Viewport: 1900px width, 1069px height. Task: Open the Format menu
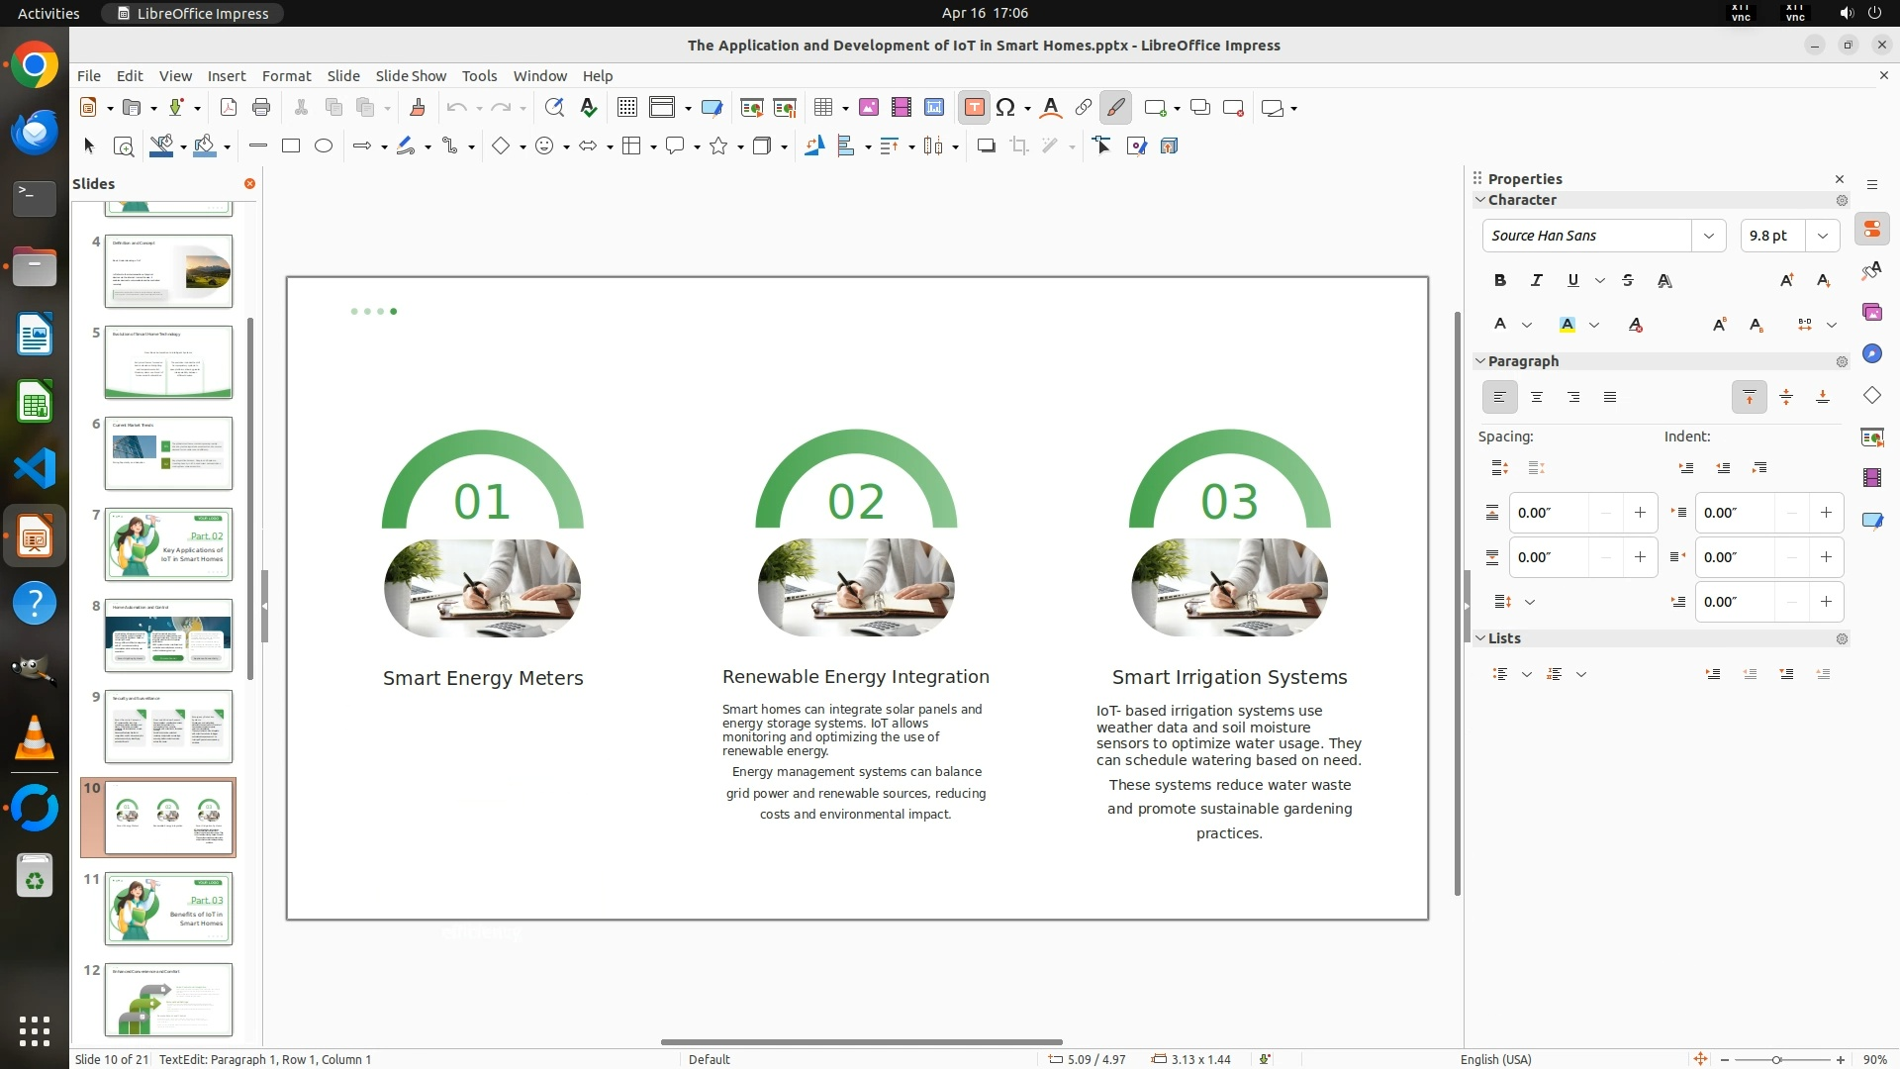tap(286, 75)
